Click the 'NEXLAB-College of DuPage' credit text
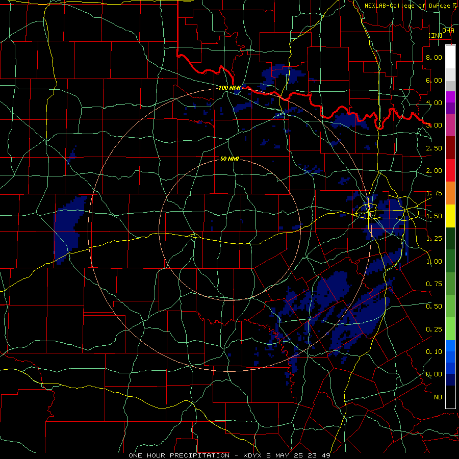 coord(407,6)
